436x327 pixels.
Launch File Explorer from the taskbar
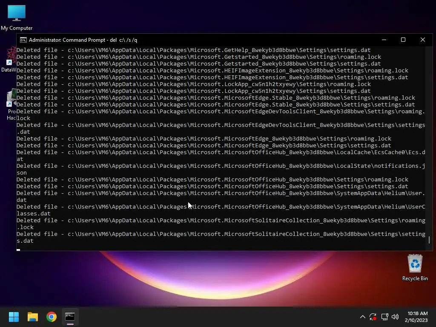point(32,317)
